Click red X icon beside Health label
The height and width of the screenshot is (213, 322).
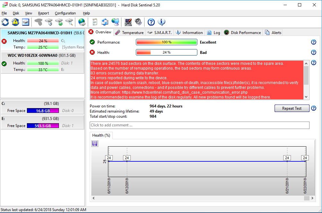click(x=92, y=52)
